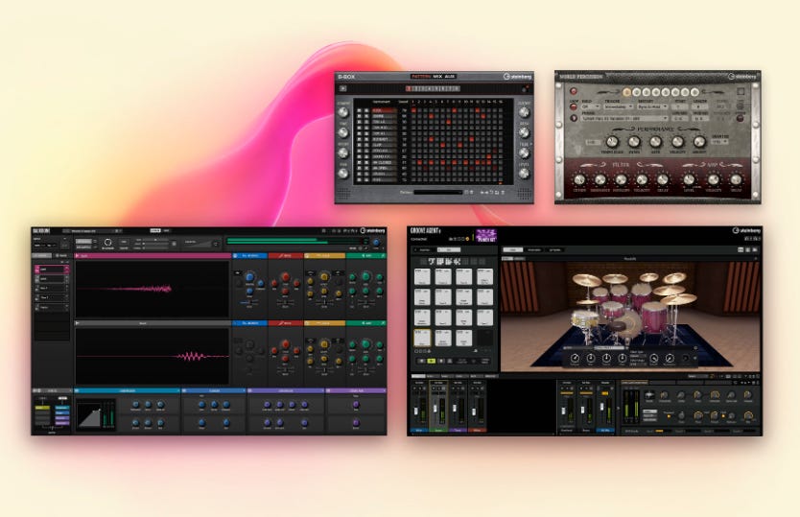800x517 pixels.
Task: Adjust first channel fader in Groove Agent mixer
Action: click(x=415, y=411)
